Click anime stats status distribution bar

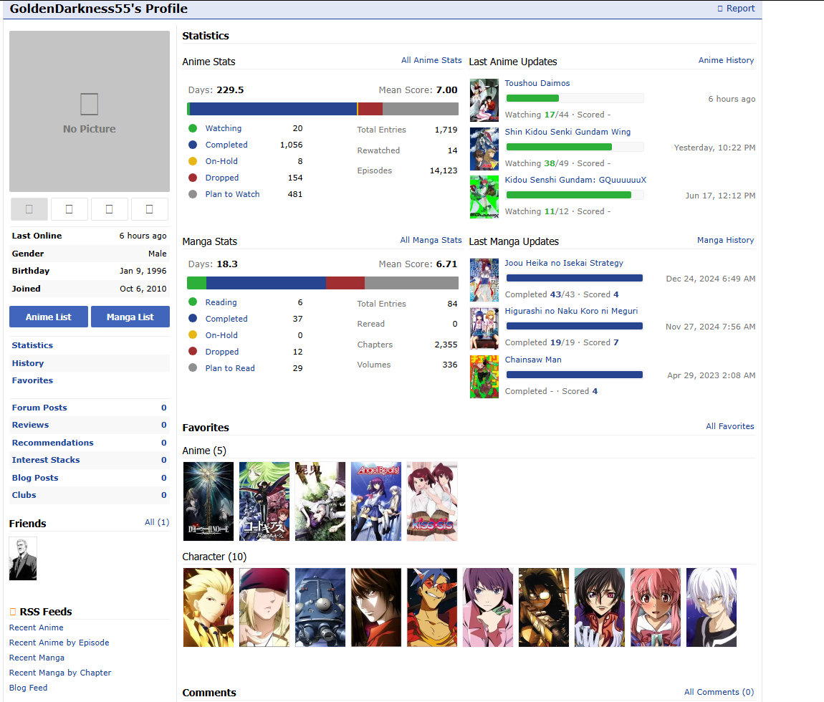click(x=322, y=109)
